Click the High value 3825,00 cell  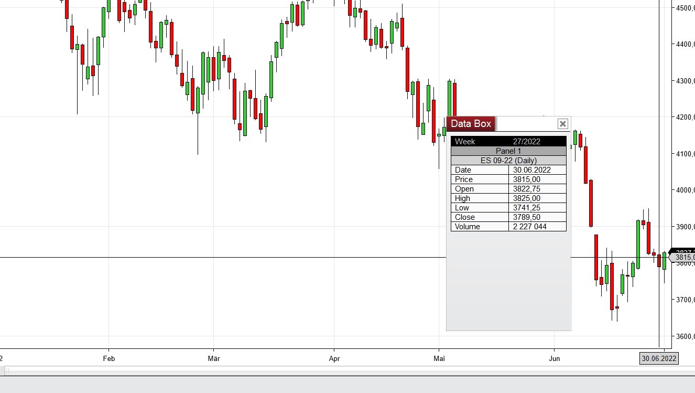click(x=537, y=198)
